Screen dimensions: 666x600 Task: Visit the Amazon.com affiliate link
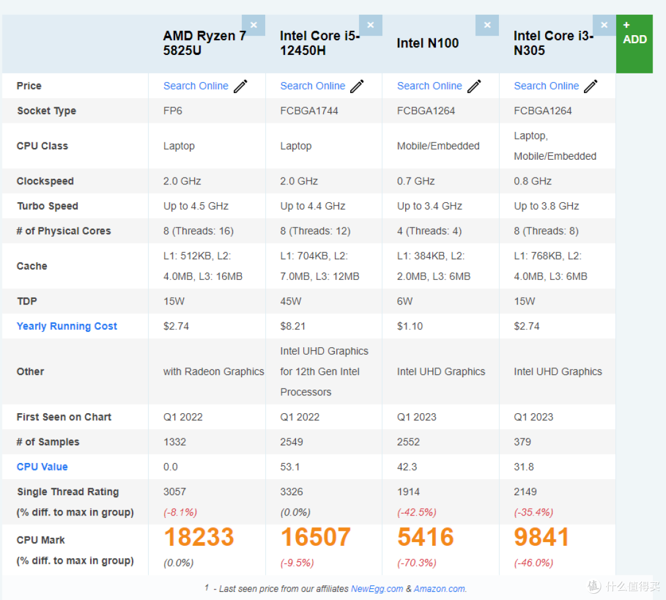click(x=440, y=589)
